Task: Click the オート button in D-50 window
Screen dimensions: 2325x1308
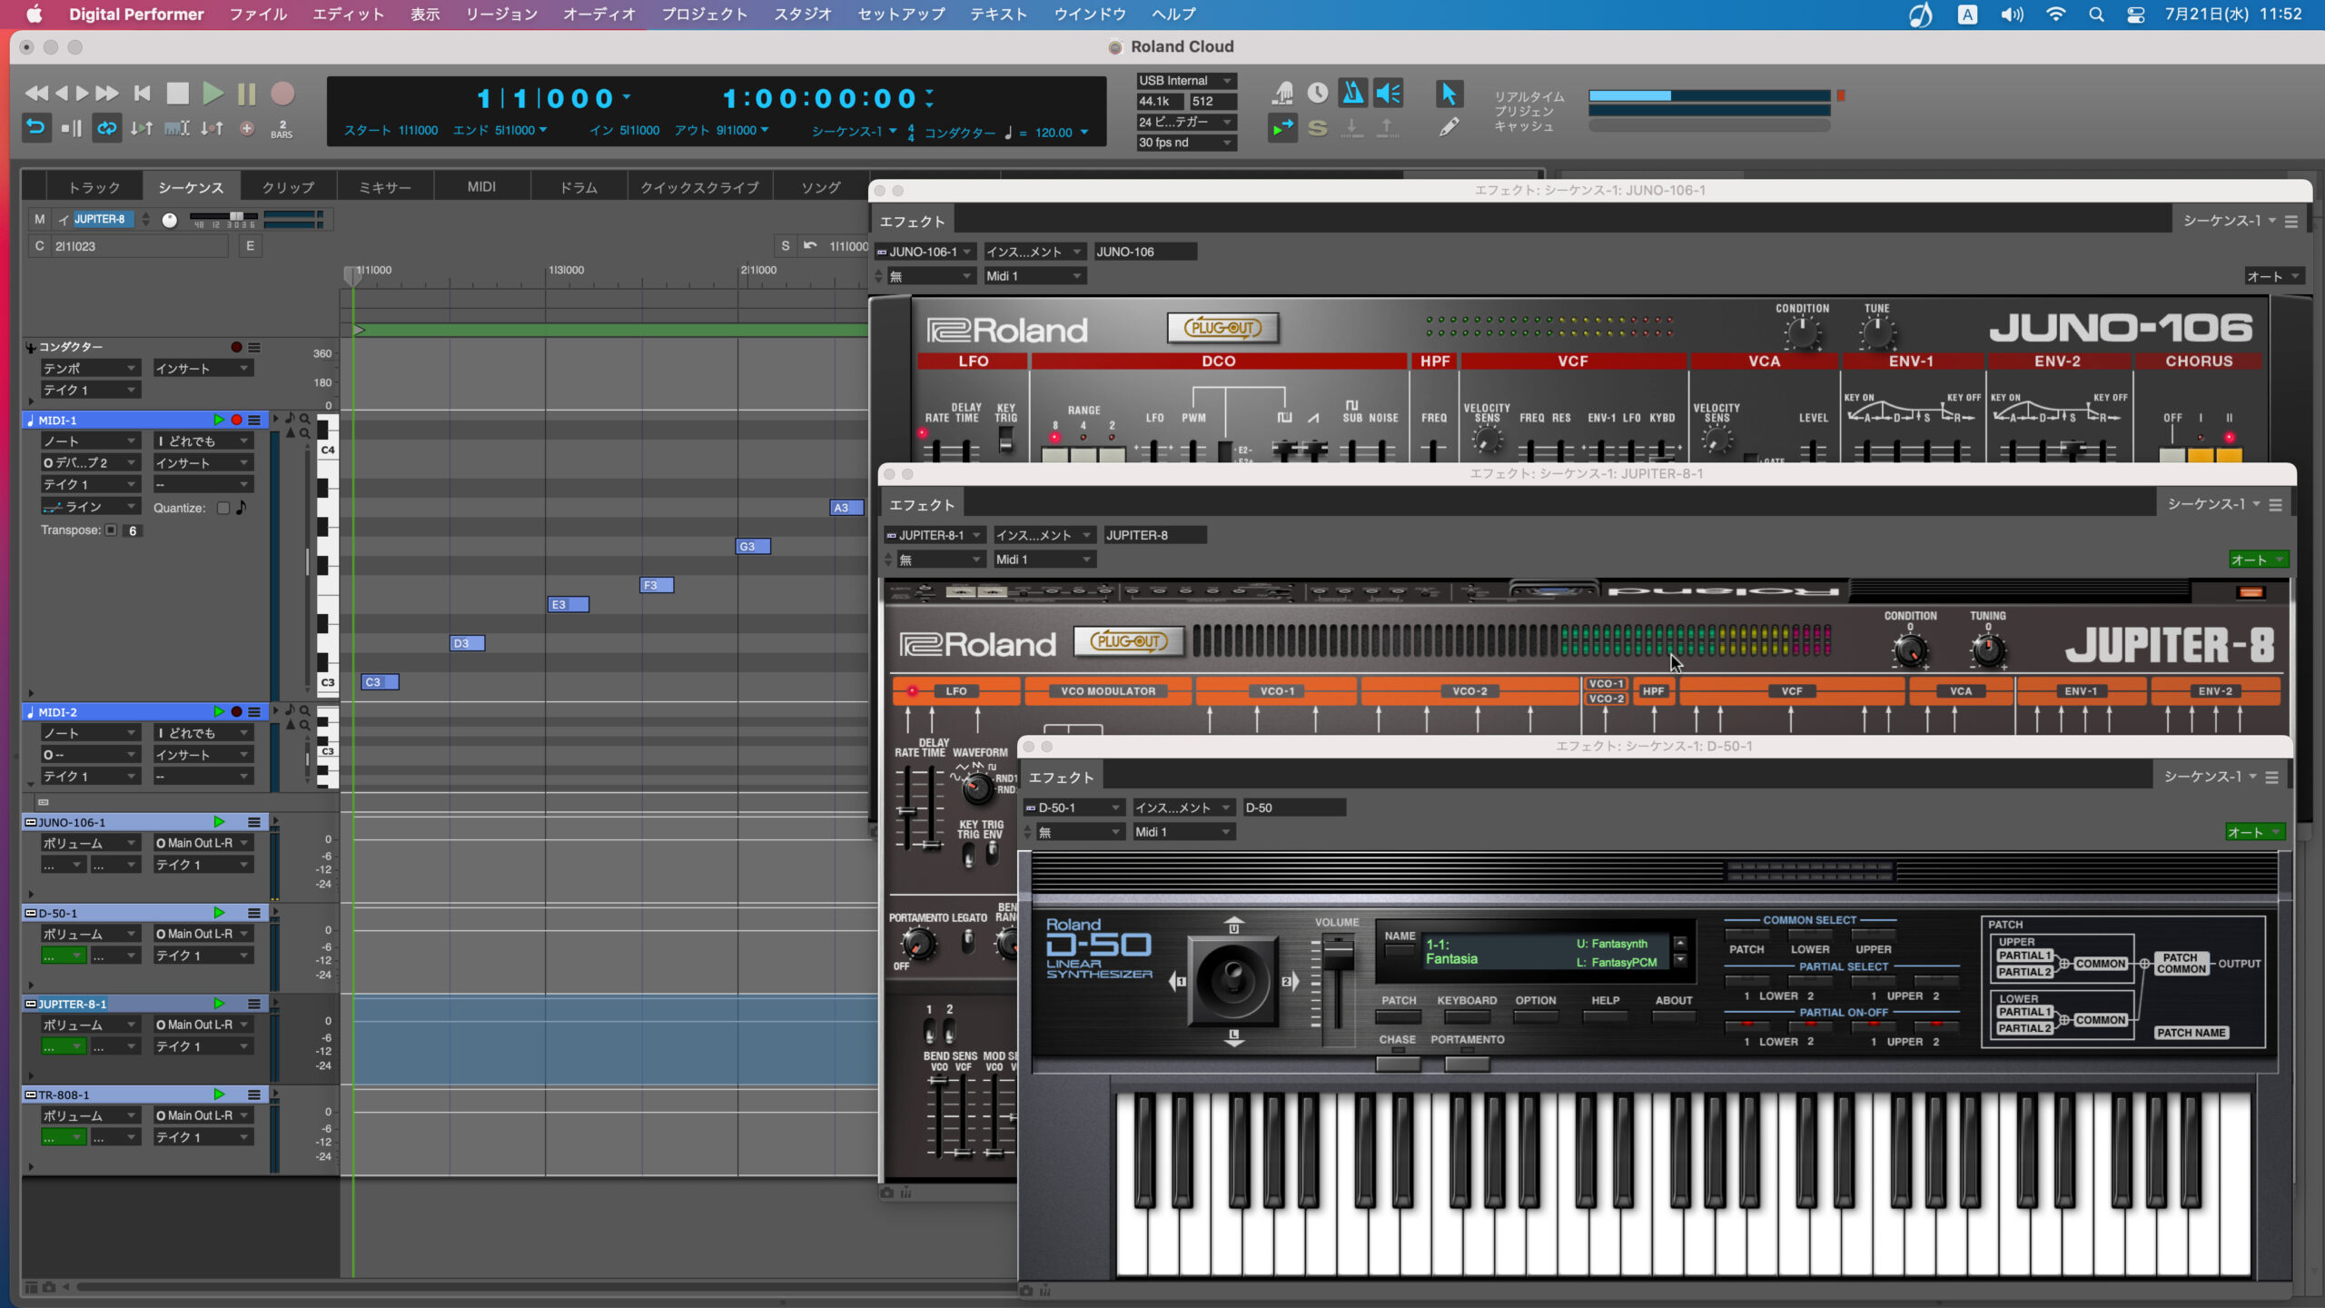Action: [2254, 832]
